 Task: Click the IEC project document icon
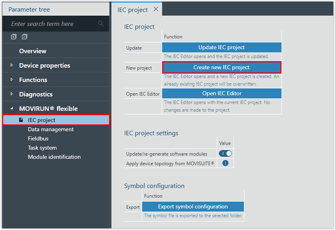[21, 120]
